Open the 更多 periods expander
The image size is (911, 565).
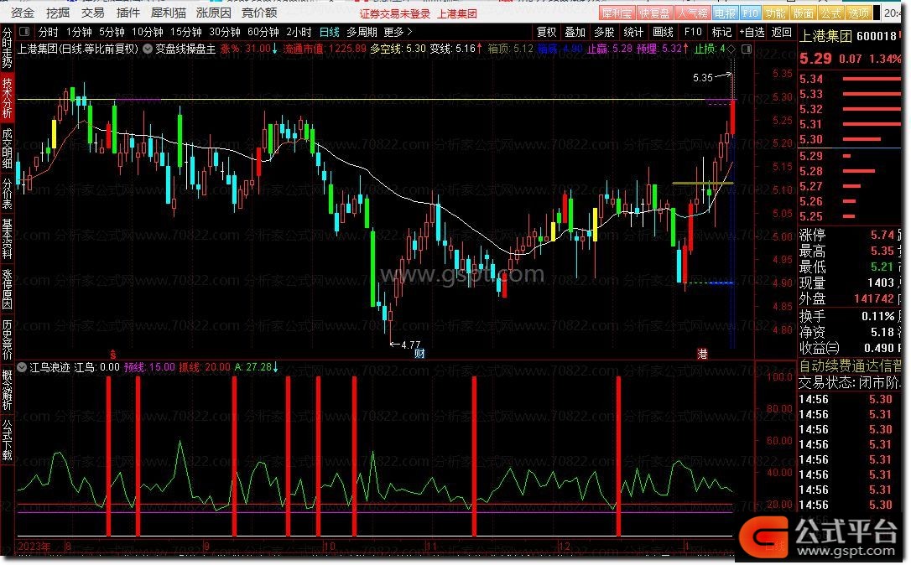398,32
